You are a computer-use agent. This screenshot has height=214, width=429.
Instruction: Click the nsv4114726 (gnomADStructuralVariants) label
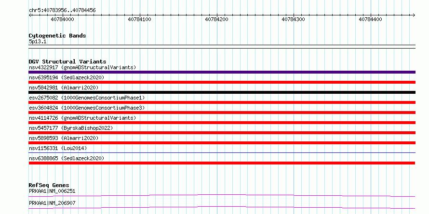[82, 118]
